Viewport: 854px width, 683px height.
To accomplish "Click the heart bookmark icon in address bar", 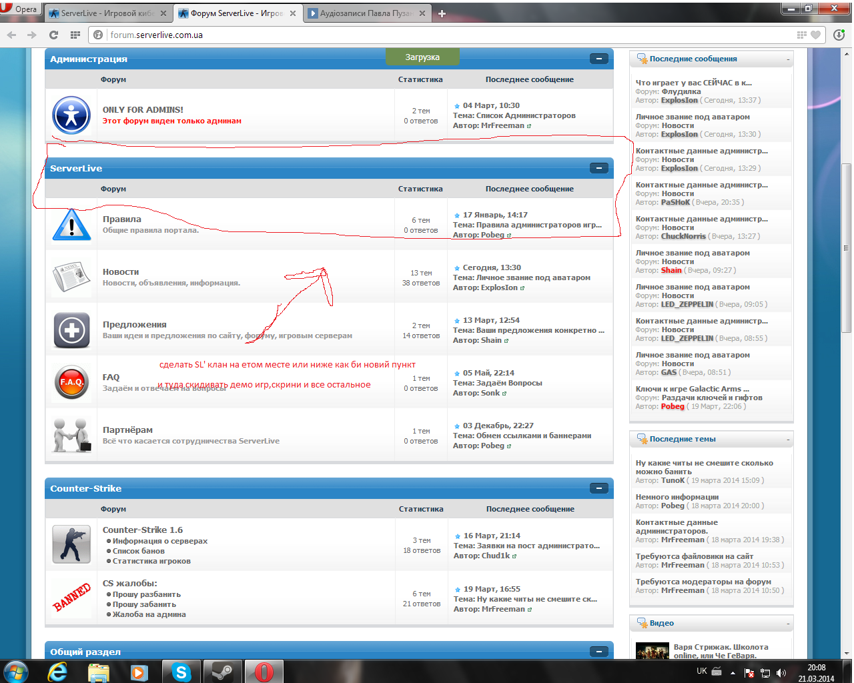I will [815, 35].
